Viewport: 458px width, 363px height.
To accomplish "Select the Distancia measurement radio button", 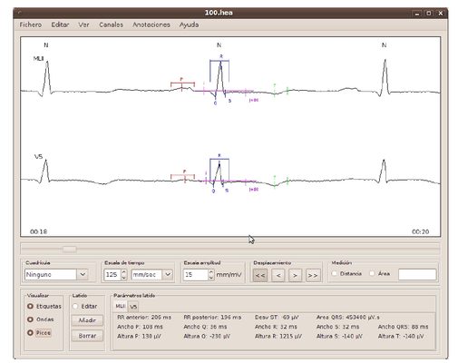I will click(x=335, y=273).
